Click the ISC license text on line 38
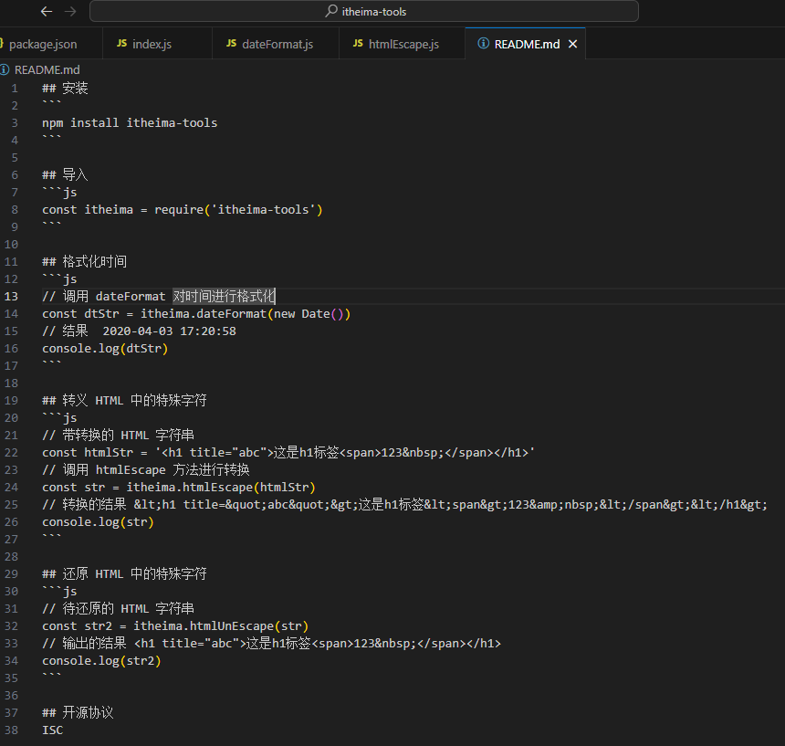785x746 pixels. click(x=52, y=730)
